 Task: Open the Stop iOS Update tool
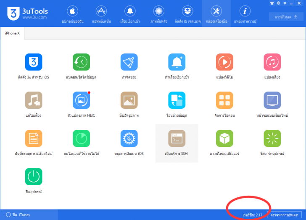129,139
